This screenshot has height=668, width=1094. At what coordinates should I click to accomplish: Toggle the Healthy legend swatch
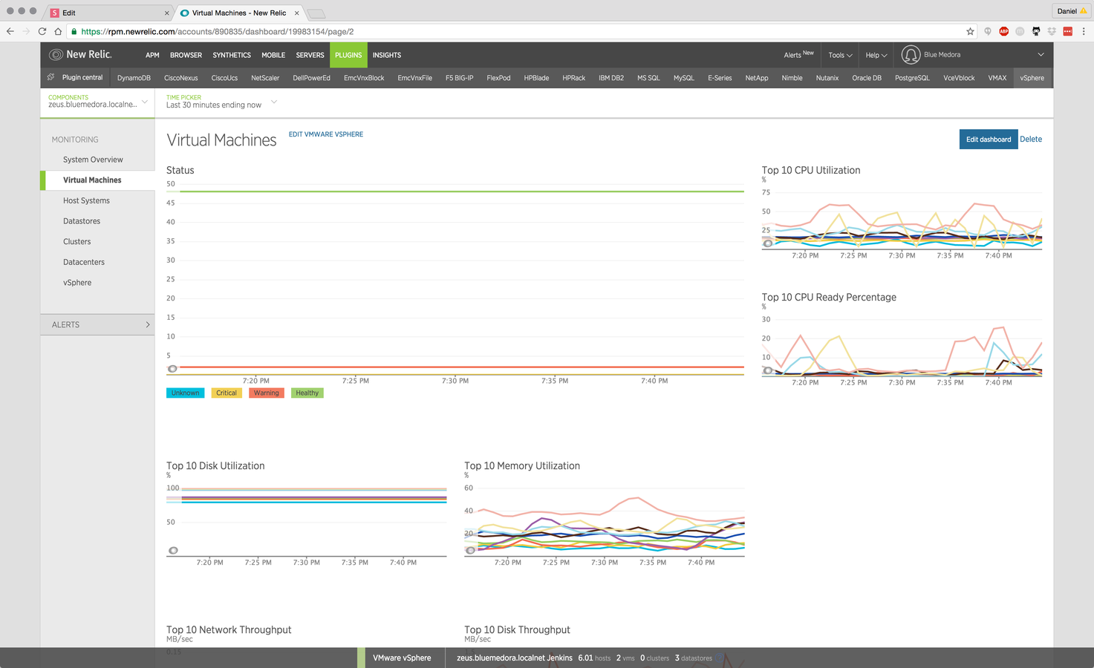coord(307,393)
